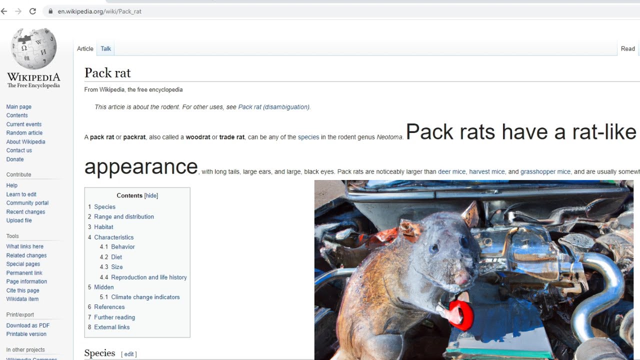Click the Donate link
This screenshot has width=640, height=360.
click(x=15, y=159)
